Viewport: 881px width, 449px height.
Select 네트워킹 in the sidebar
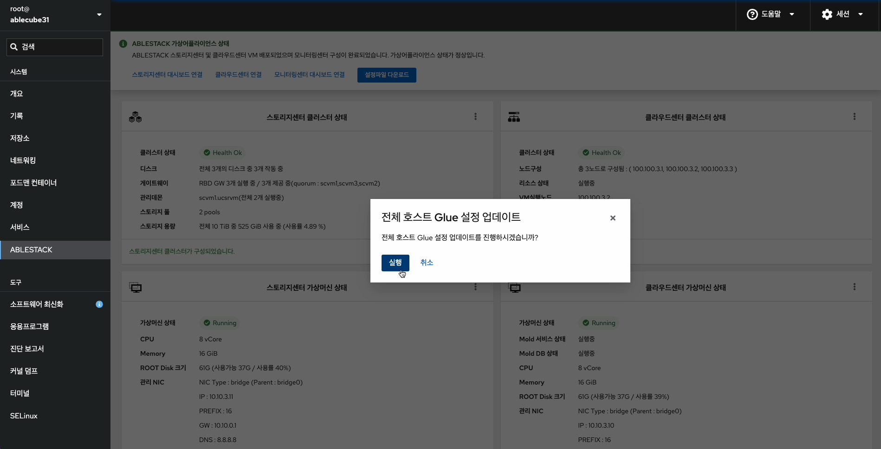(x=23, y=160)
